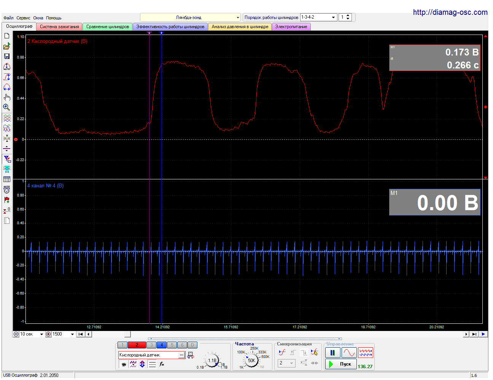Image resolution: width=493 pixels, height=380 pixels.
Task: Click the AUTO vertical scale icon
Action: [x=7, y=66]
